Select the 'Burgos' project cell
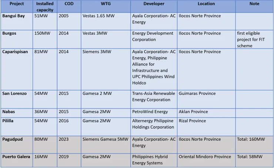This screenshot has height=168, width=274. tap(17, 39)
